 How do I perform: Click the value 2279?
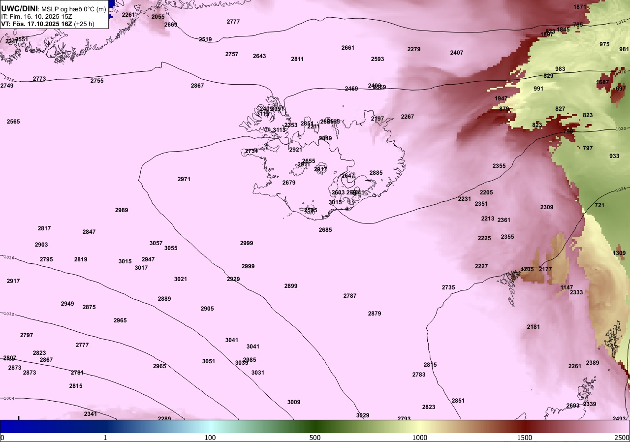pos(414,49)
